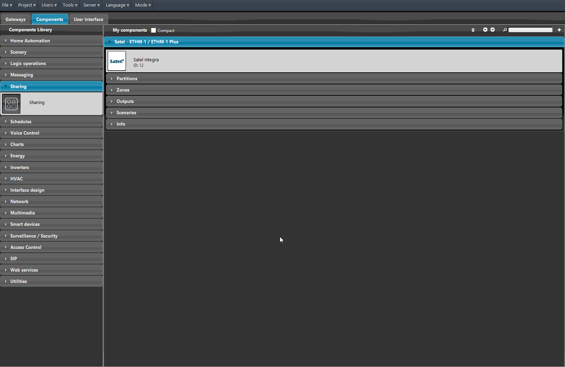Expand the Smart devices category
Image resolution: width=565 pixels, height=367 pixels.
click(x=51, y=224)
